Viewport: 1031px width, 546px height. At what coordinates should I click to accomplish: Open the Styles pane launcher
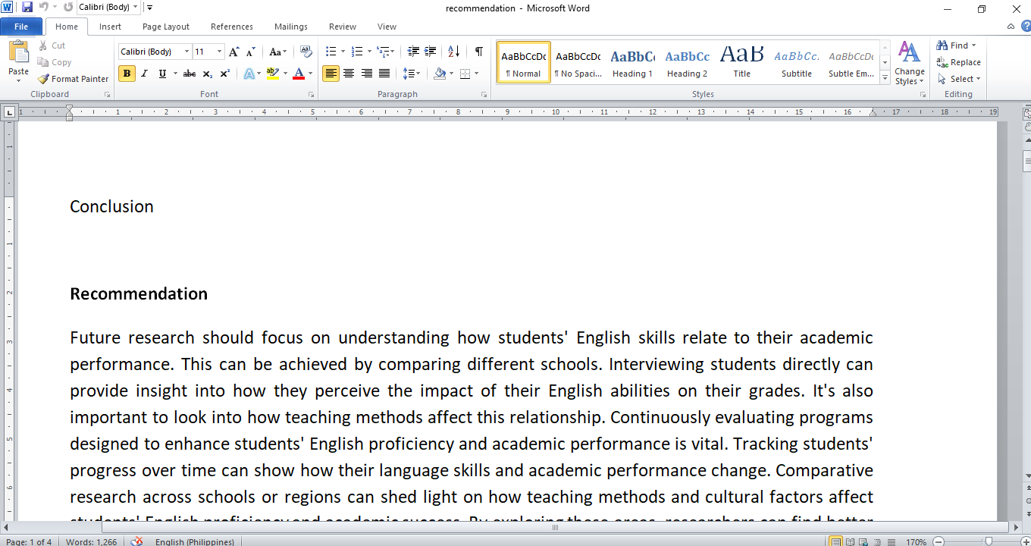[x=923, y=95]
